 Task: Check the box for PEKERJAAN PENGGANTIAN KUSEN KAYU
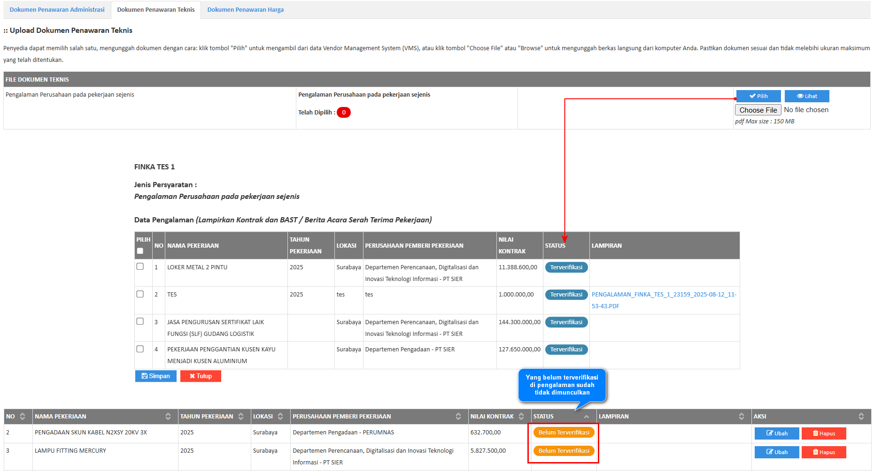140,349
